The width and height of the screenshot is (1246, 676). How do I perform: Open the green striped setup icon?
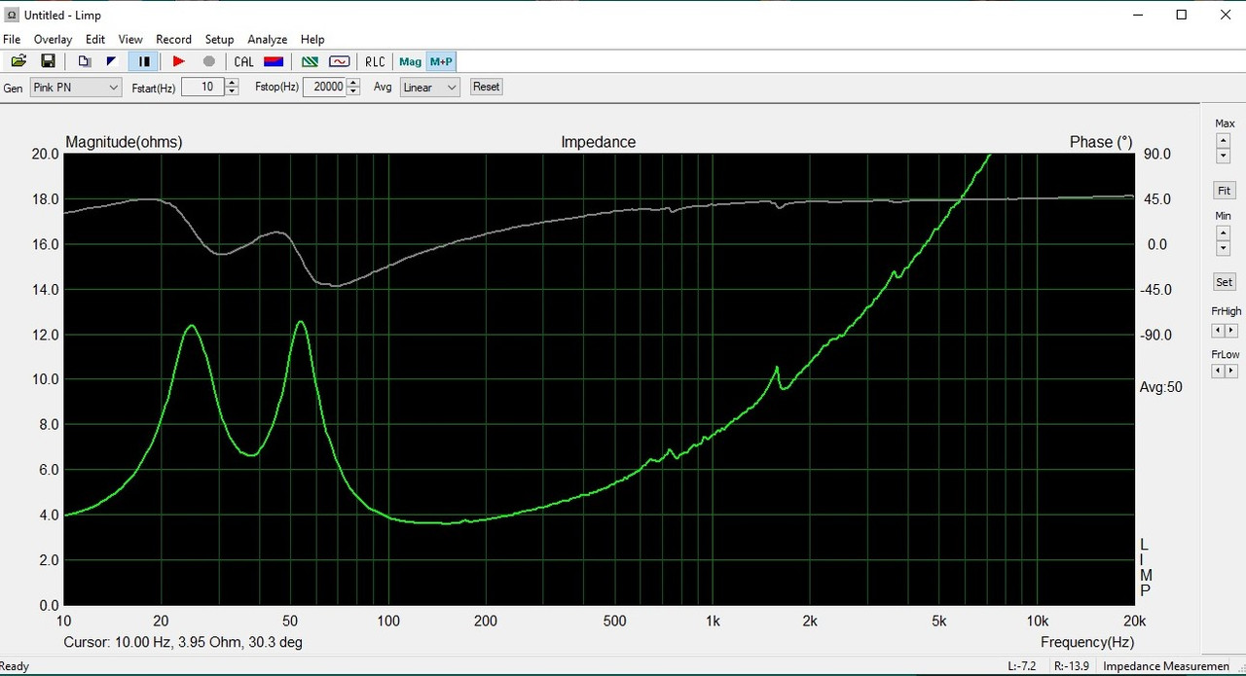coord(311,61)
